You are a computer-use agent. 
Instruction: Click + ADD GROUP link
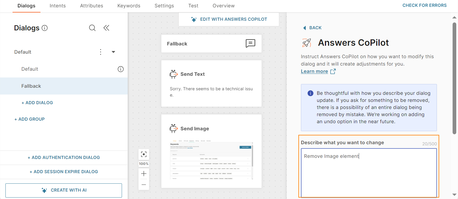[30, 119]
